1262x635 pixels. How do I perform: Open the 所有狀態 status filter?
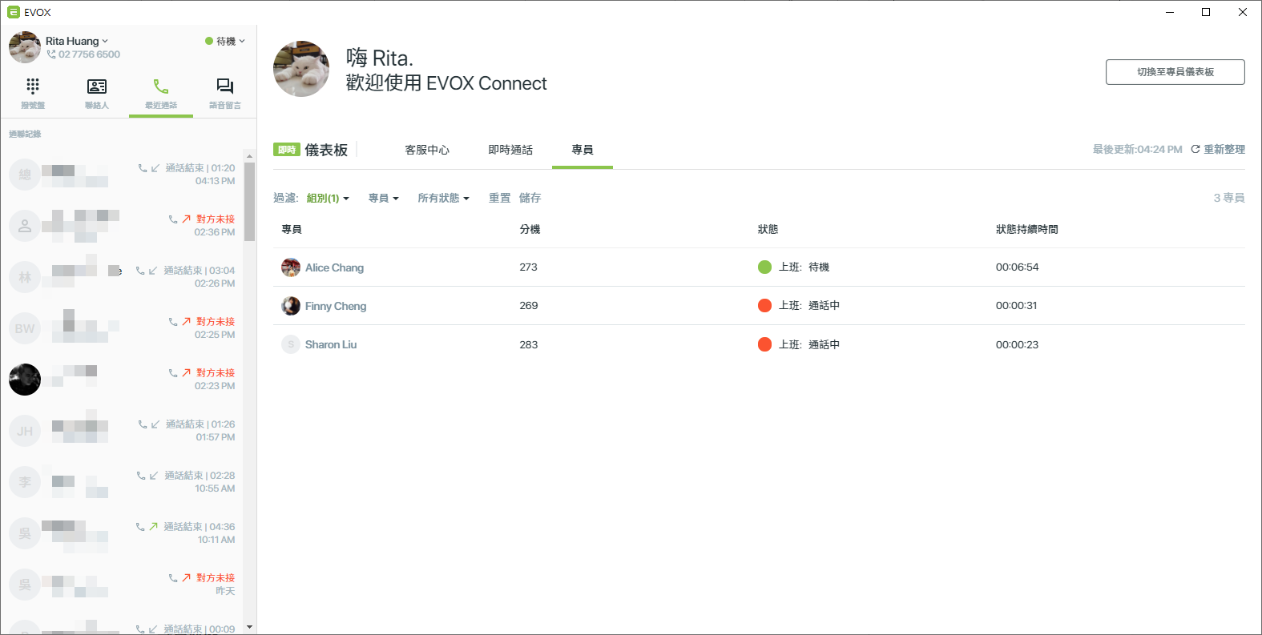[x=443, y=199]
